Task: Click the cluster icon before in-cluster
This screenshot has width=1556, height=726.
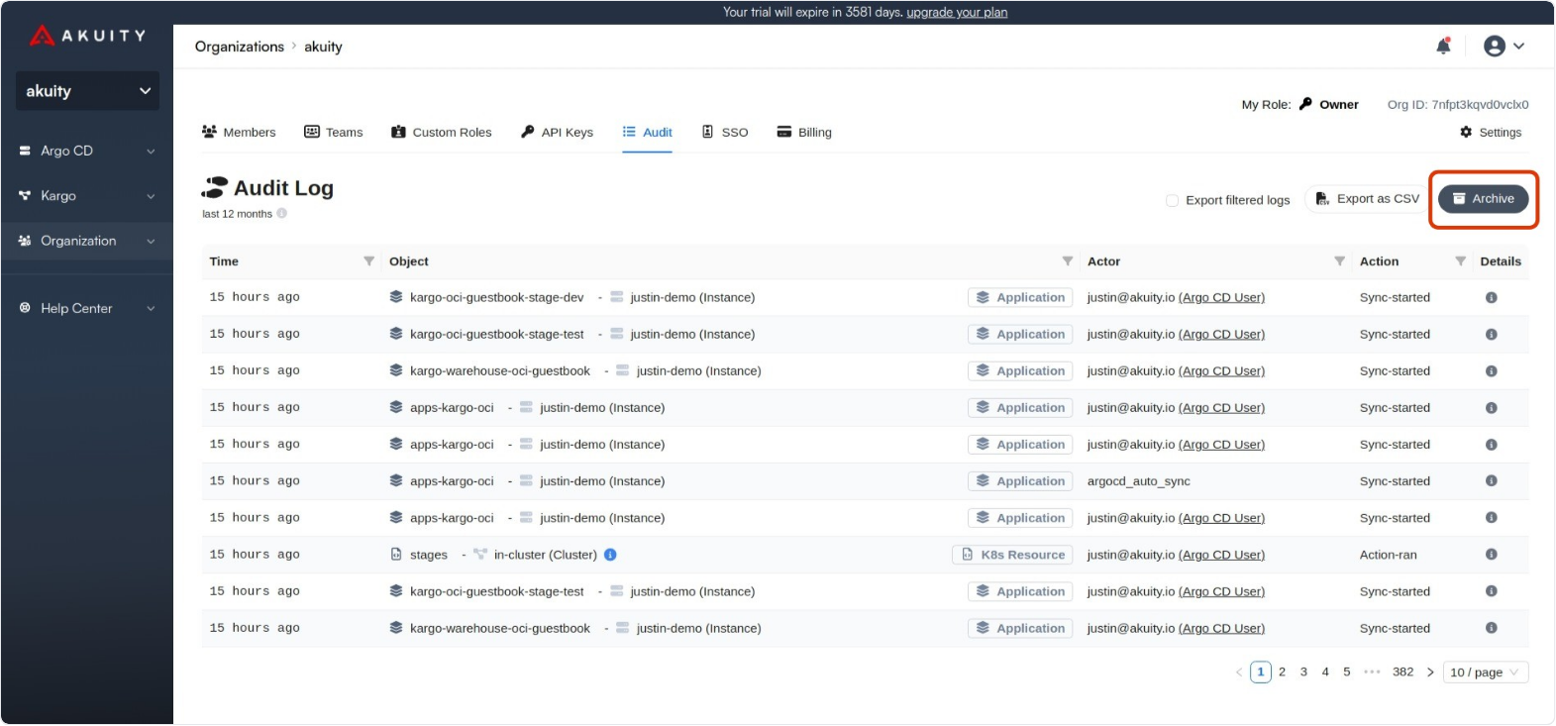Action: coord(480,555)
